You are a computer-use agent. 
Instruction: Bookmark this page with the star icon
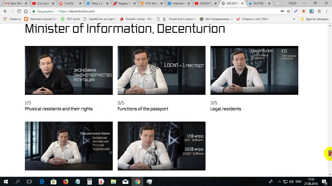coord(288,11)
